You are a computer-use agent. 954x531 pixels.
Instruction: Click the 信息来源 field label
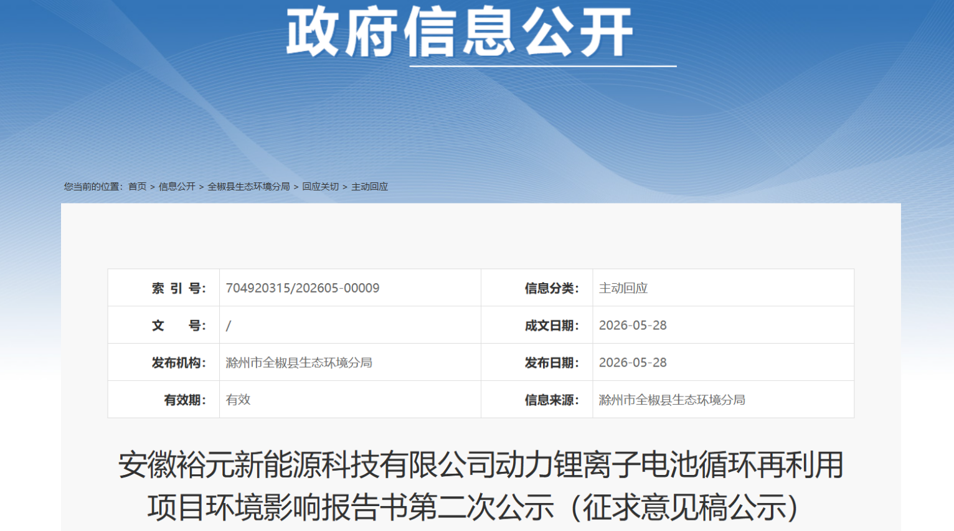coord(552,400)
